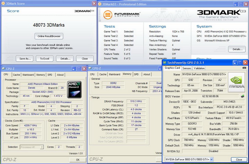Select the Graphics Card tab in GPU-Z
Viewport: 249px width, 164px height.
[x=172, y=68]
